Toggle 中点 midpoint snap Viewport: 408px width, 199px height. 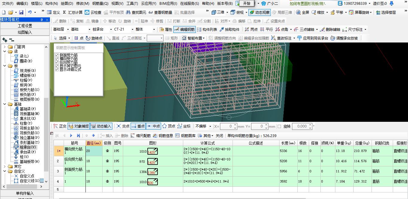[153, 126]
